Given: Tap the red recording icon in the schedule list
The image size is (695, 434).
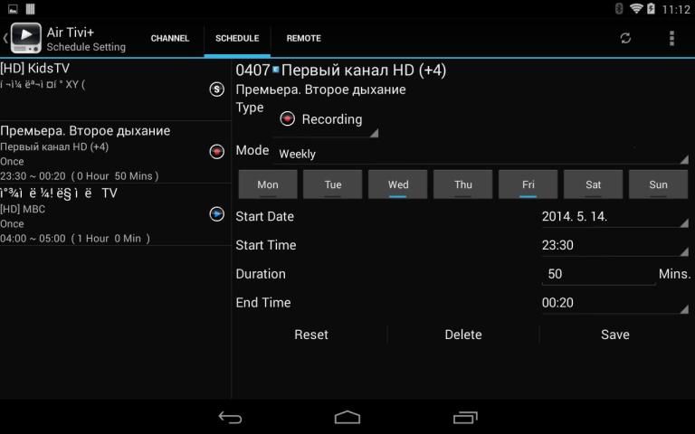Looking at the screenshot, I should (x=216, y=151).
